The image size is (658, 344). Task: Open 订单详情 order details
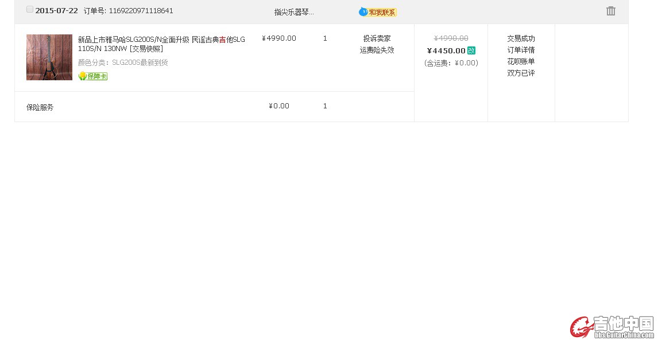tap(521, 50)
